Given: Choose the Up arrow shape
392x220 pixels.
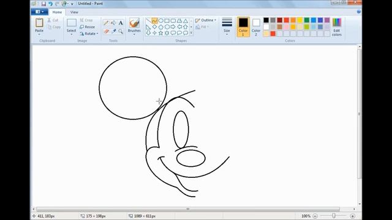Looking at the screenshot, I should click(x=186, y=27).
